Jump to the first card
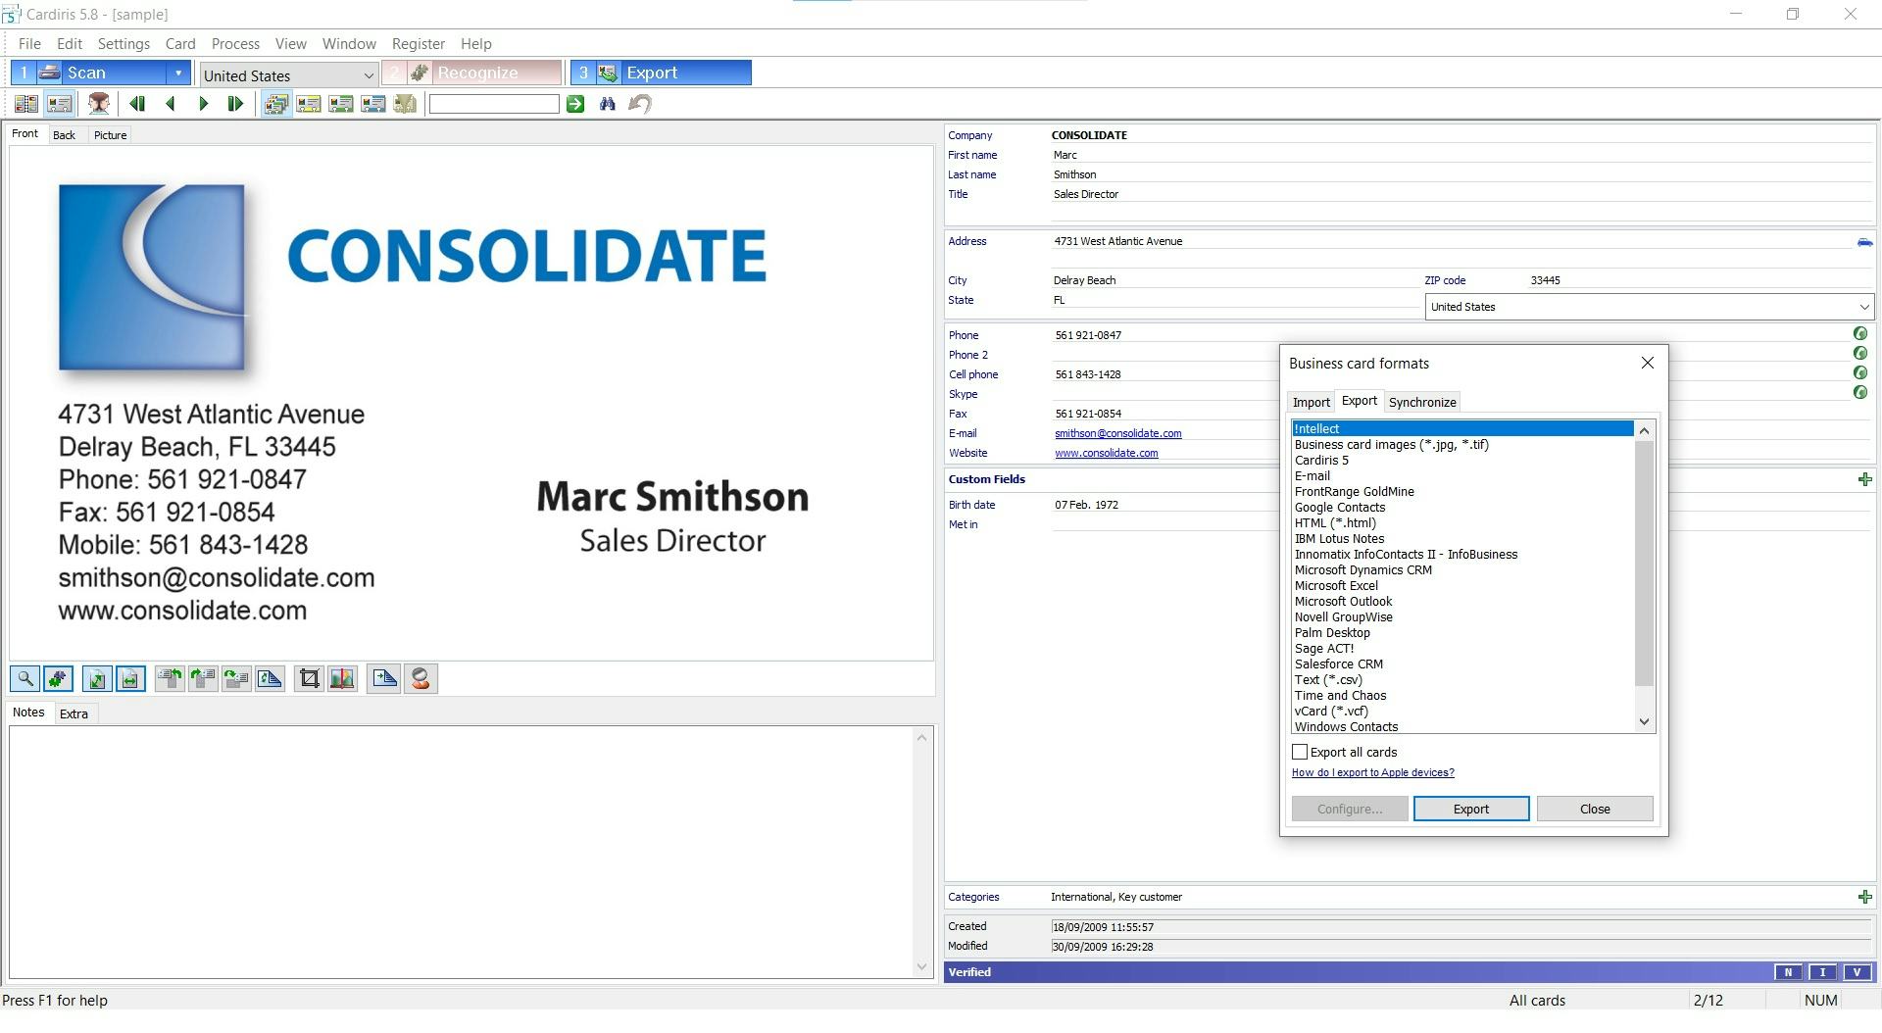The image size is (1882, 1033). coord(137,104)
